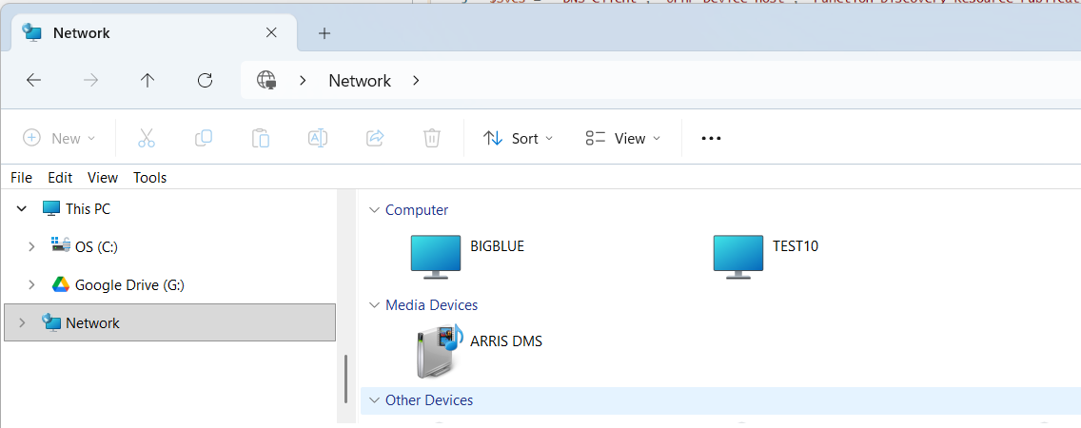Click the Share icon in toolbar
Image resolution: width=1081 pixels, height=428 pixels.
point(374,138)
